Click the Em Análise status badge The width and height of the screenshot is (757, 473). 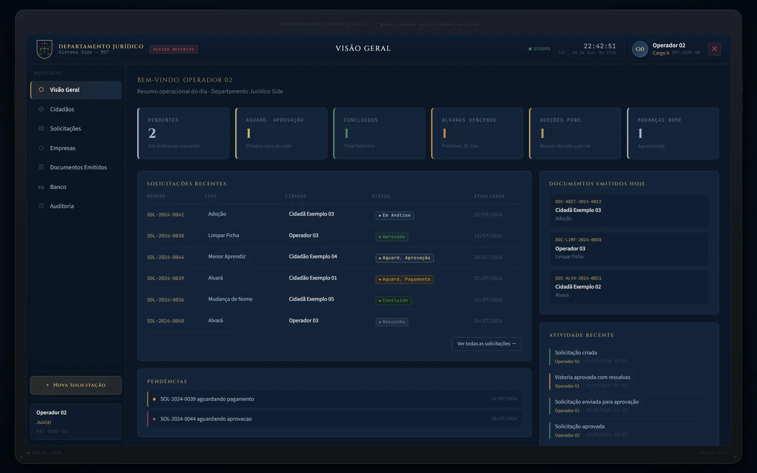click(x=395, y=215)
